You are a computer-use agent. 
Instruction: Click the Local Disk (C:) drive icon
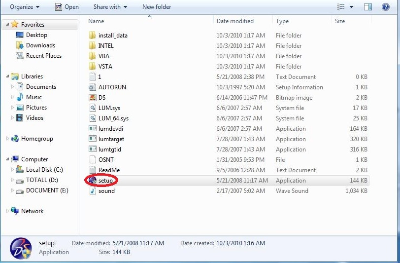coord(20,169)
